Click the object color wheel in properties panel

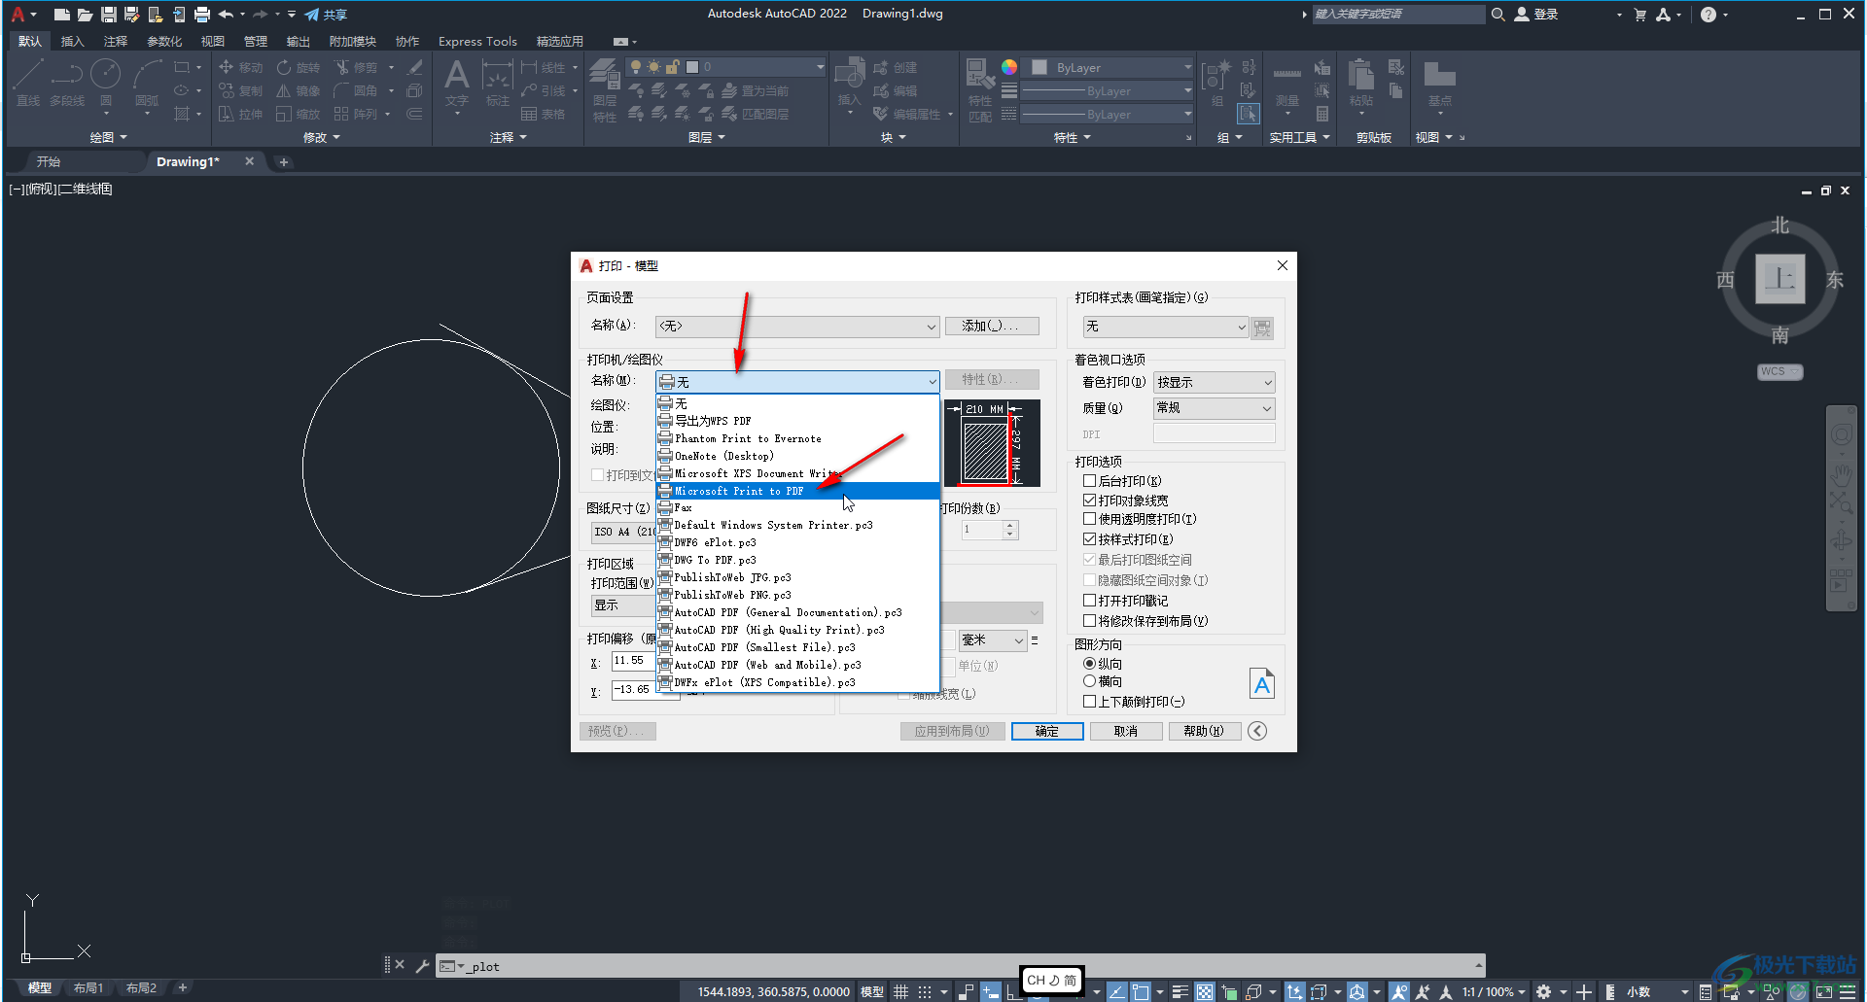coord(1009,67)
